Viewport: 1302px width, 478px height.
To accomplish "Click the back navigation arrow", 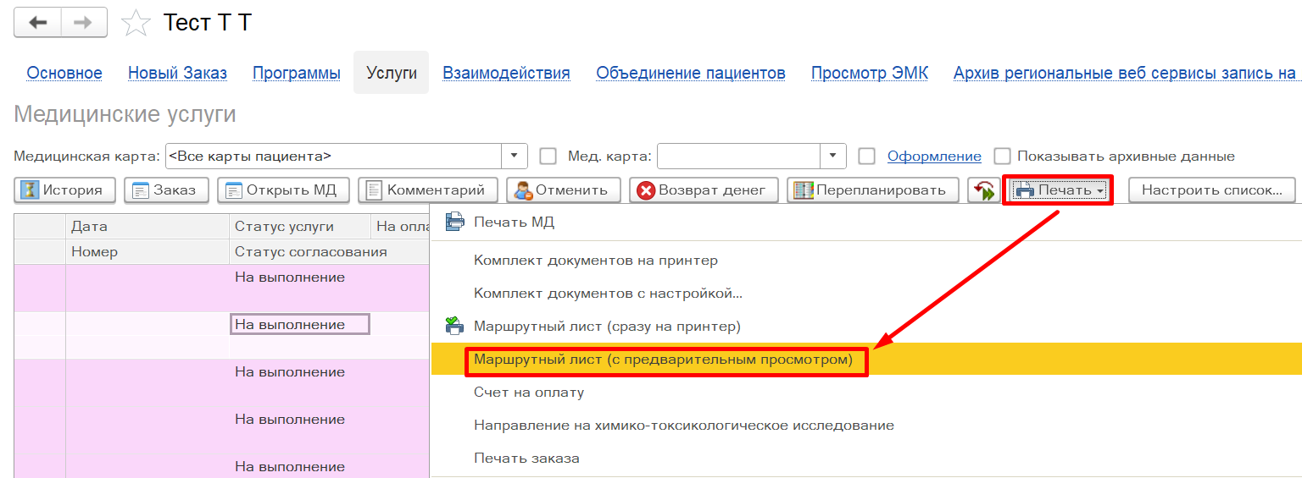I will click(37, 23).
